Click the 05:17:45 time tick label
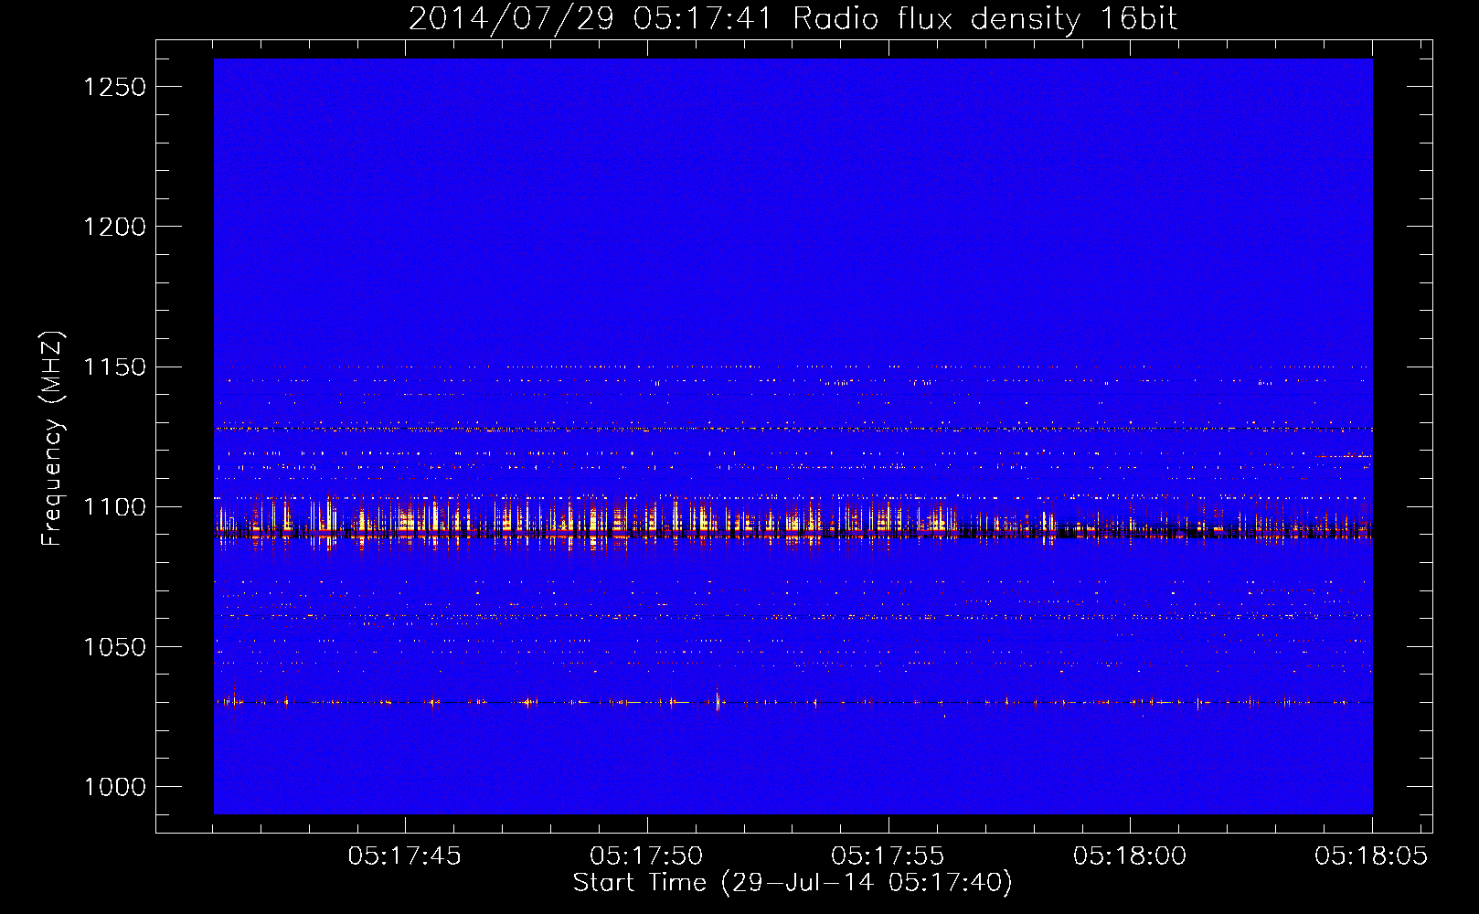 coord(405,856)
